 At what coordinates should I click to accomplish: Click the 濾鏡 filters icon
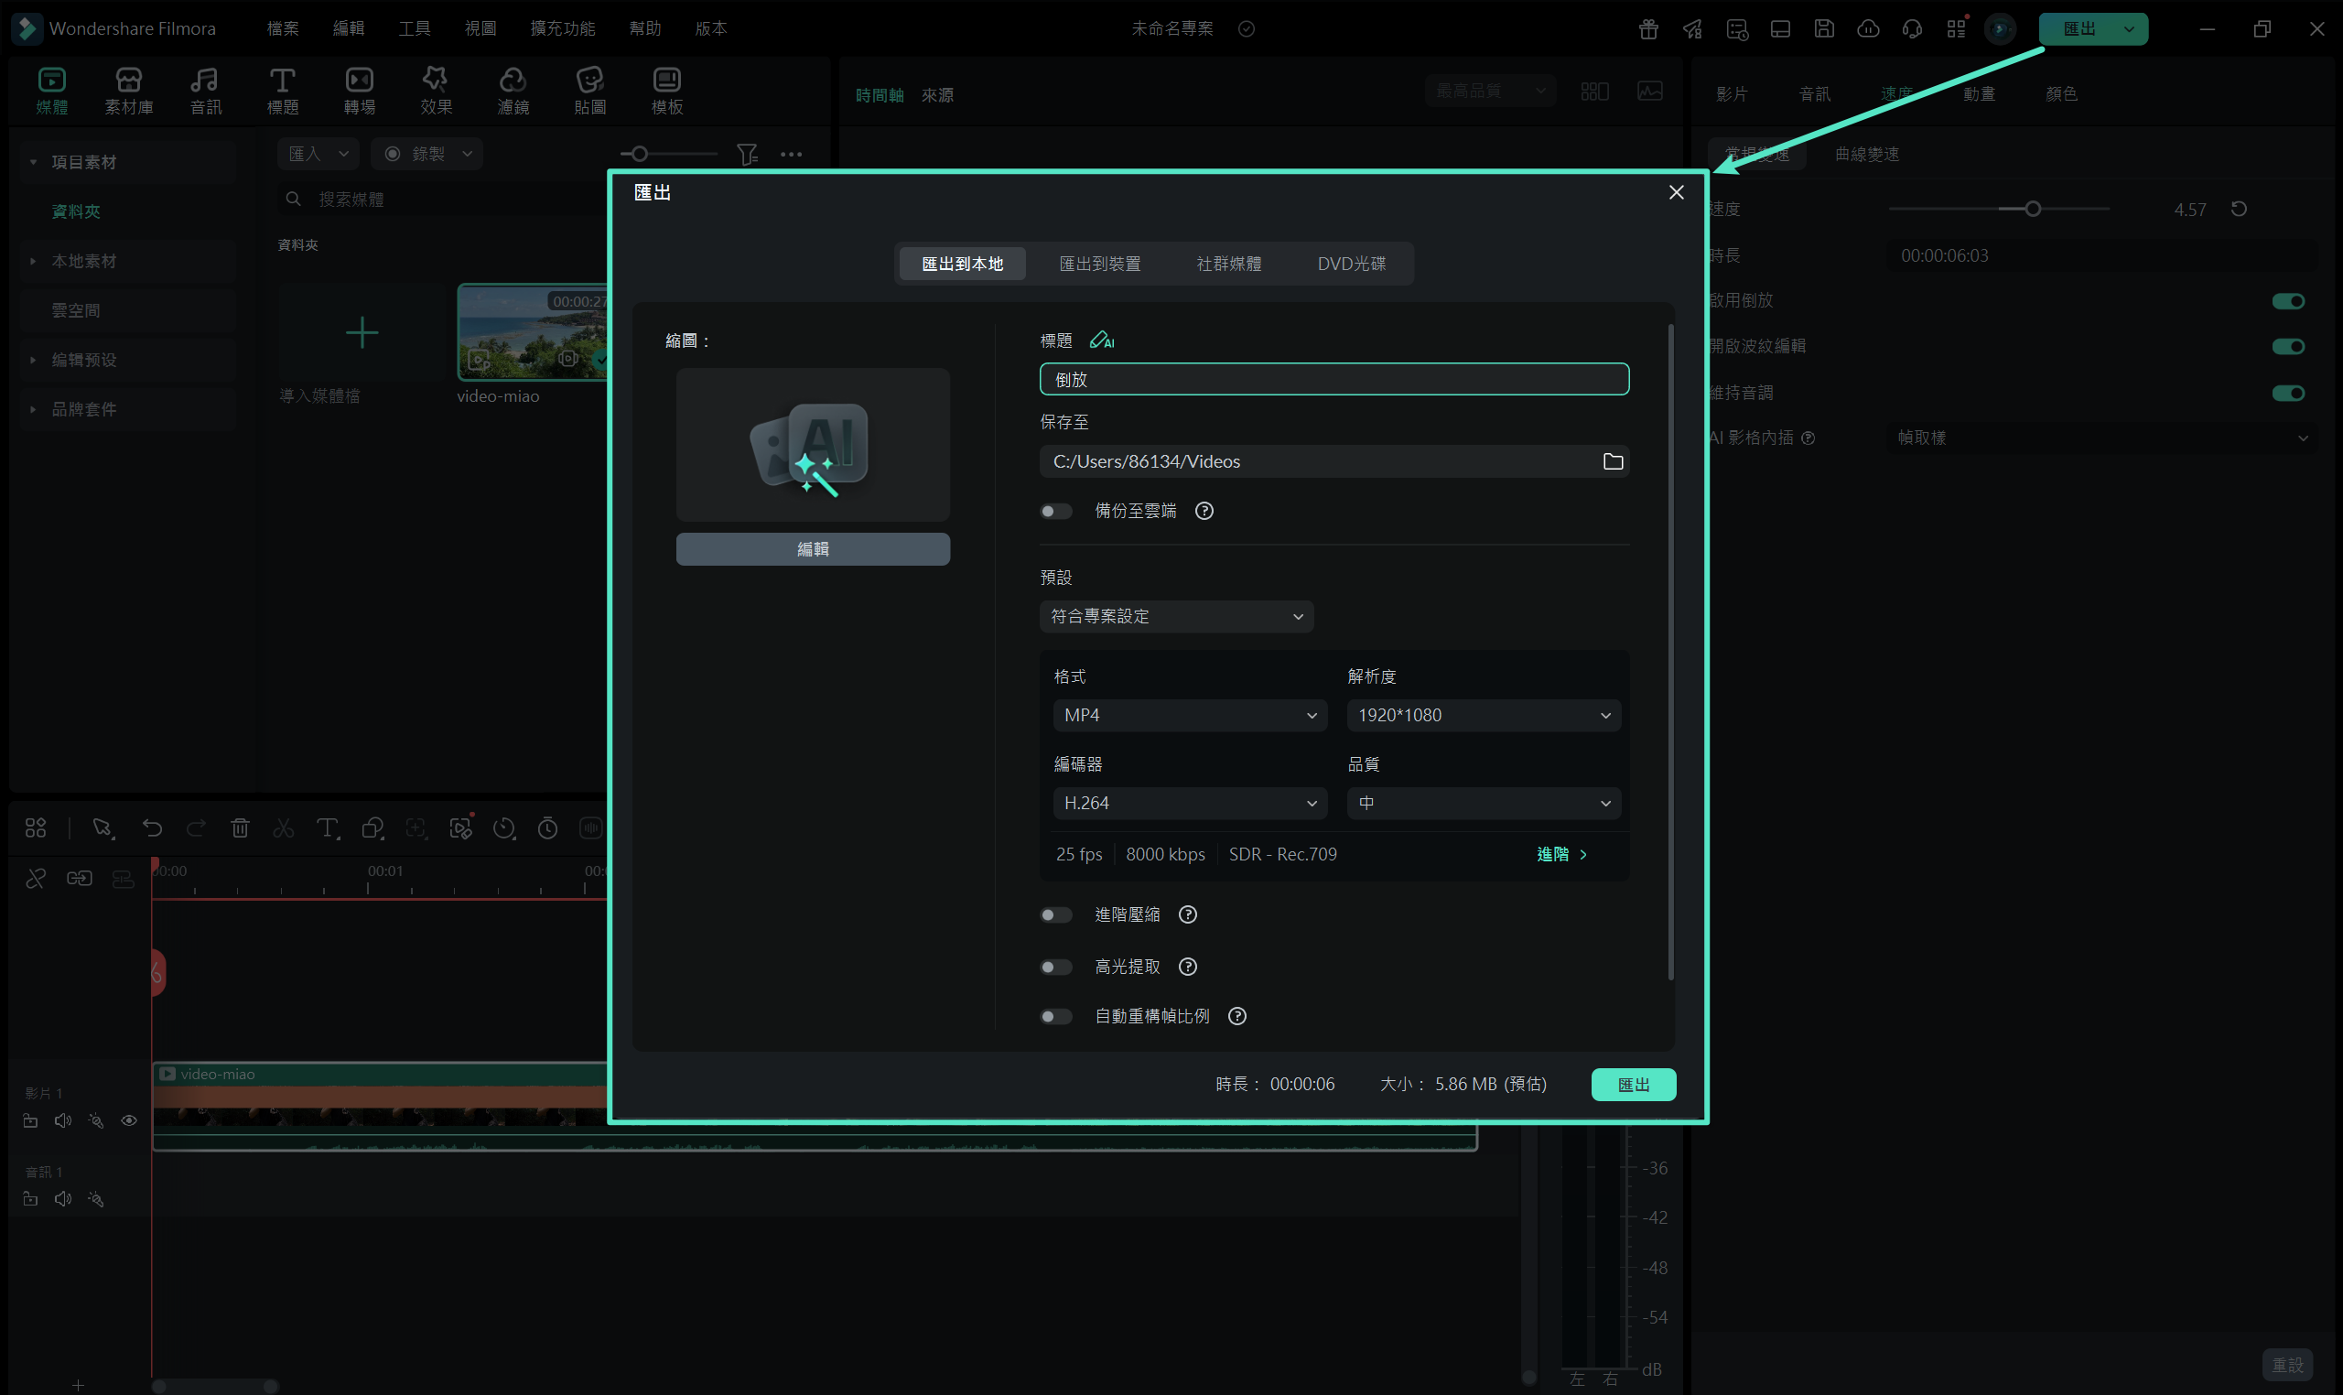513,91
